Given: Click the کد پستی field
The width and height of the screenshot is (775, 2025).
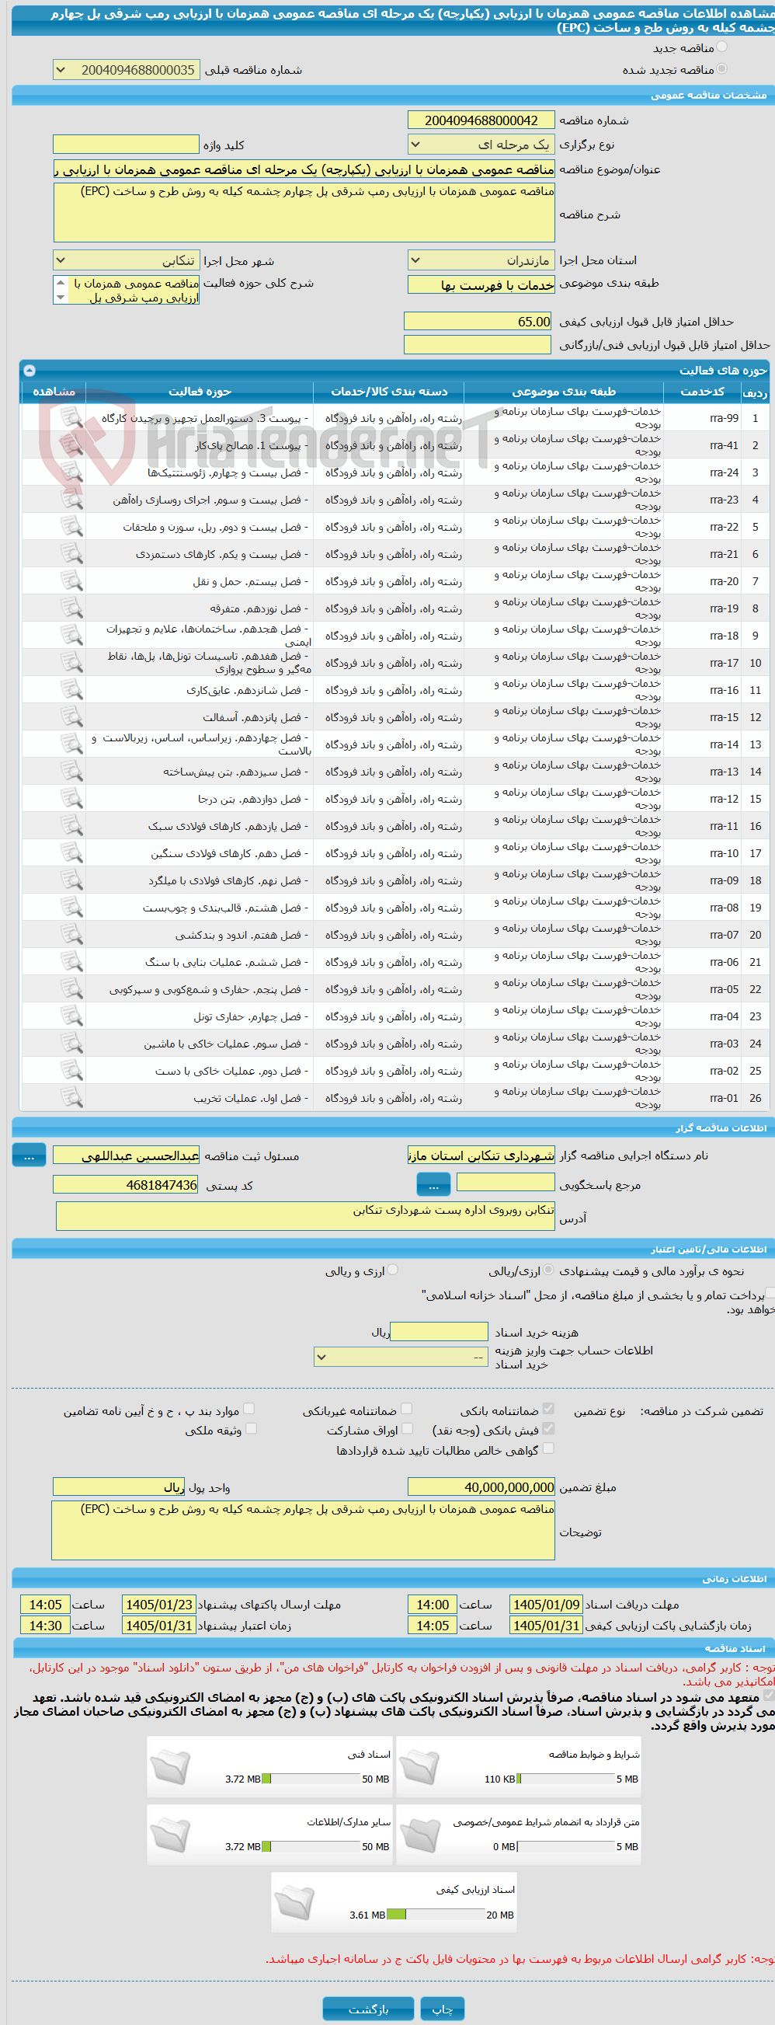Looking at the screenshot, I should tap(126, 1185).
